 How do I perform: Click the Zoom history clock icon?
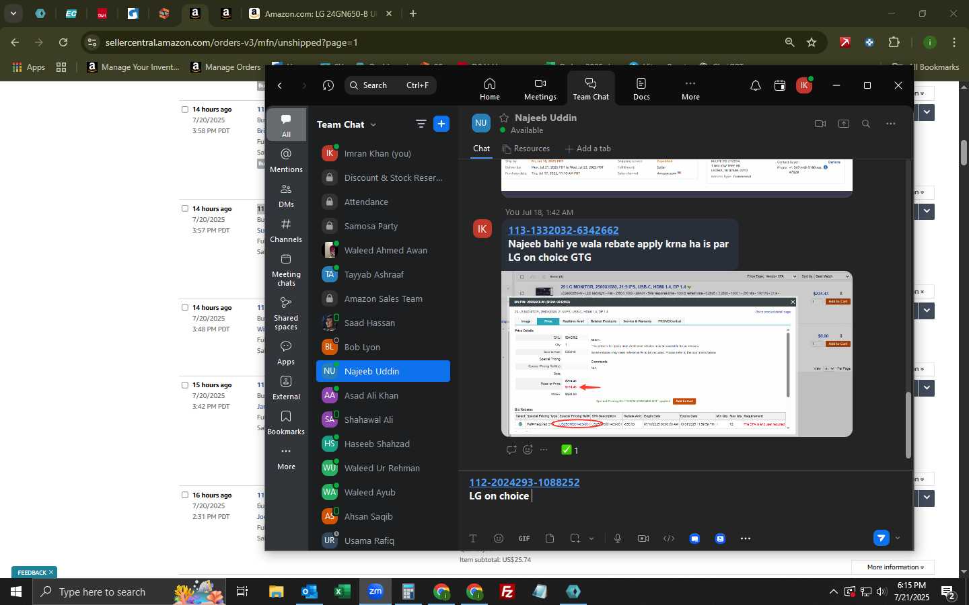pyautogui.click(x=328, y=85)
